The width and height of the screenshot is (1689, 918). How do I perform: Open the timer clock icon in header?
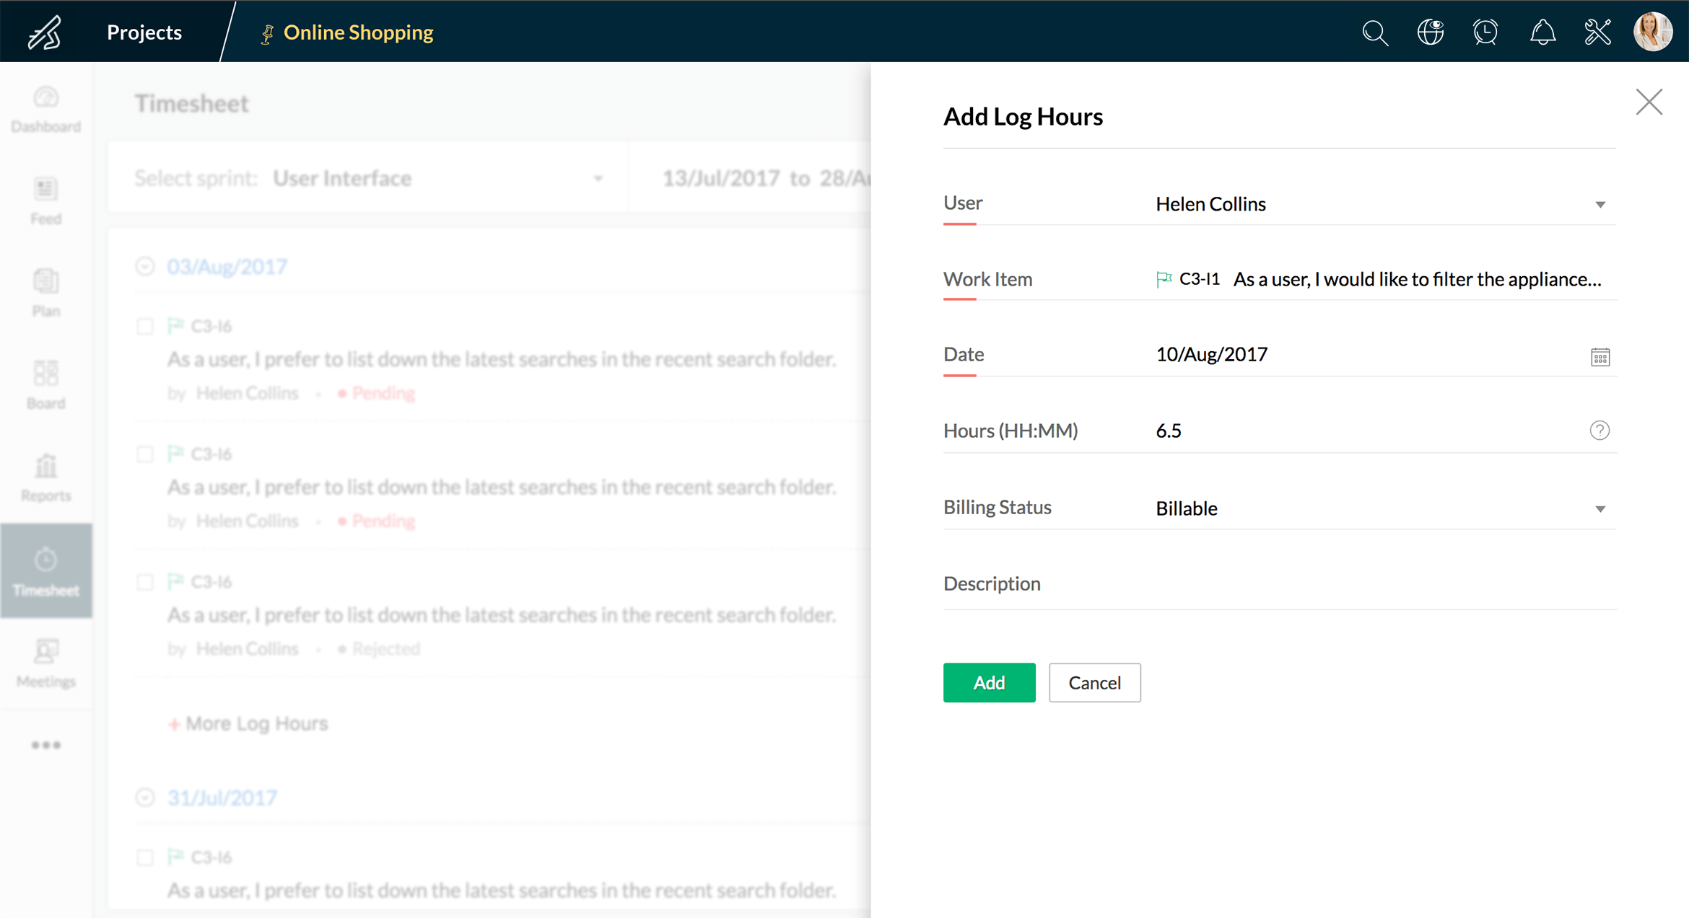1485,32
